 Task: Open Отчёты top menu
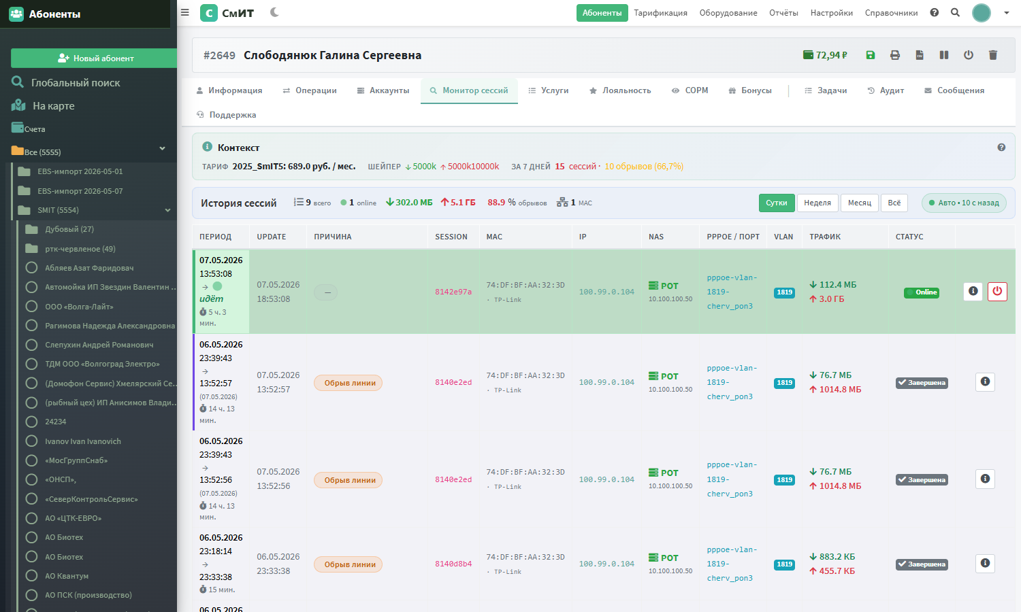coord(783,13)
